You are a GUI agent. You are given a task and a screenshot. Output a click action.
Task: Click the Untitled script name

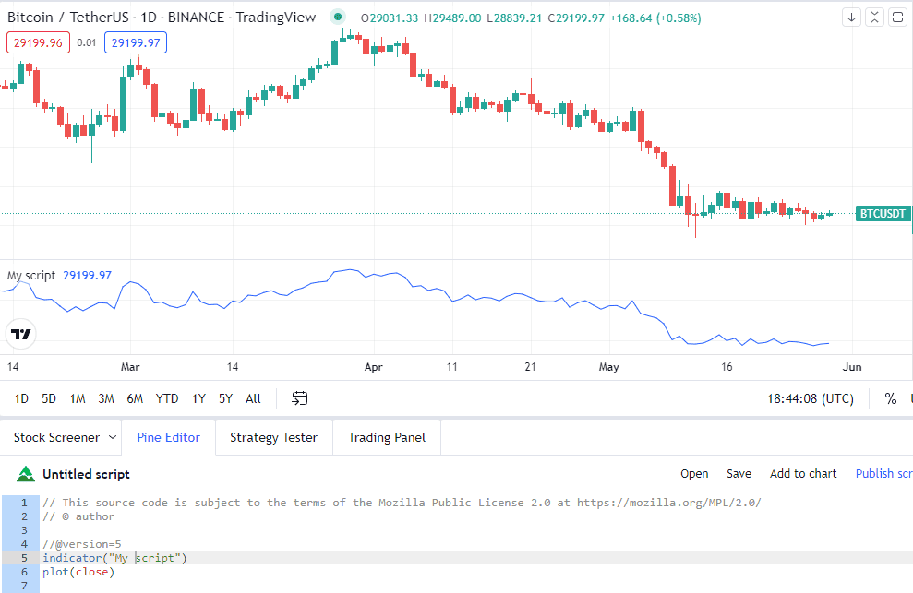tap(86, 474)
